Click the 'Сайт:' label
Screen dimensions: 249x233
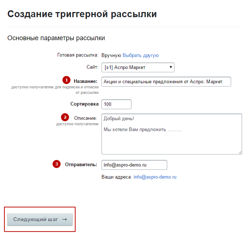pyautogui.click(x=92, y=67)
